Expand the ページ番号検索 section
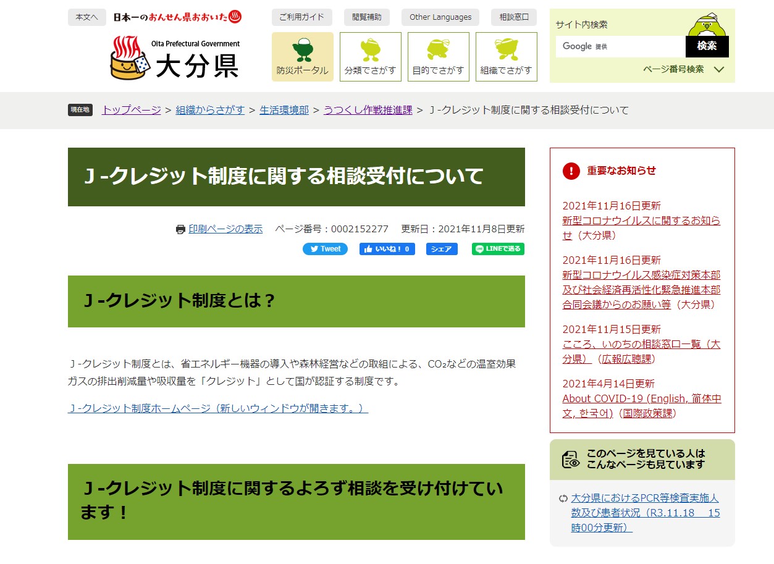This screenshot has height=564, width=774. coord(683,69)
